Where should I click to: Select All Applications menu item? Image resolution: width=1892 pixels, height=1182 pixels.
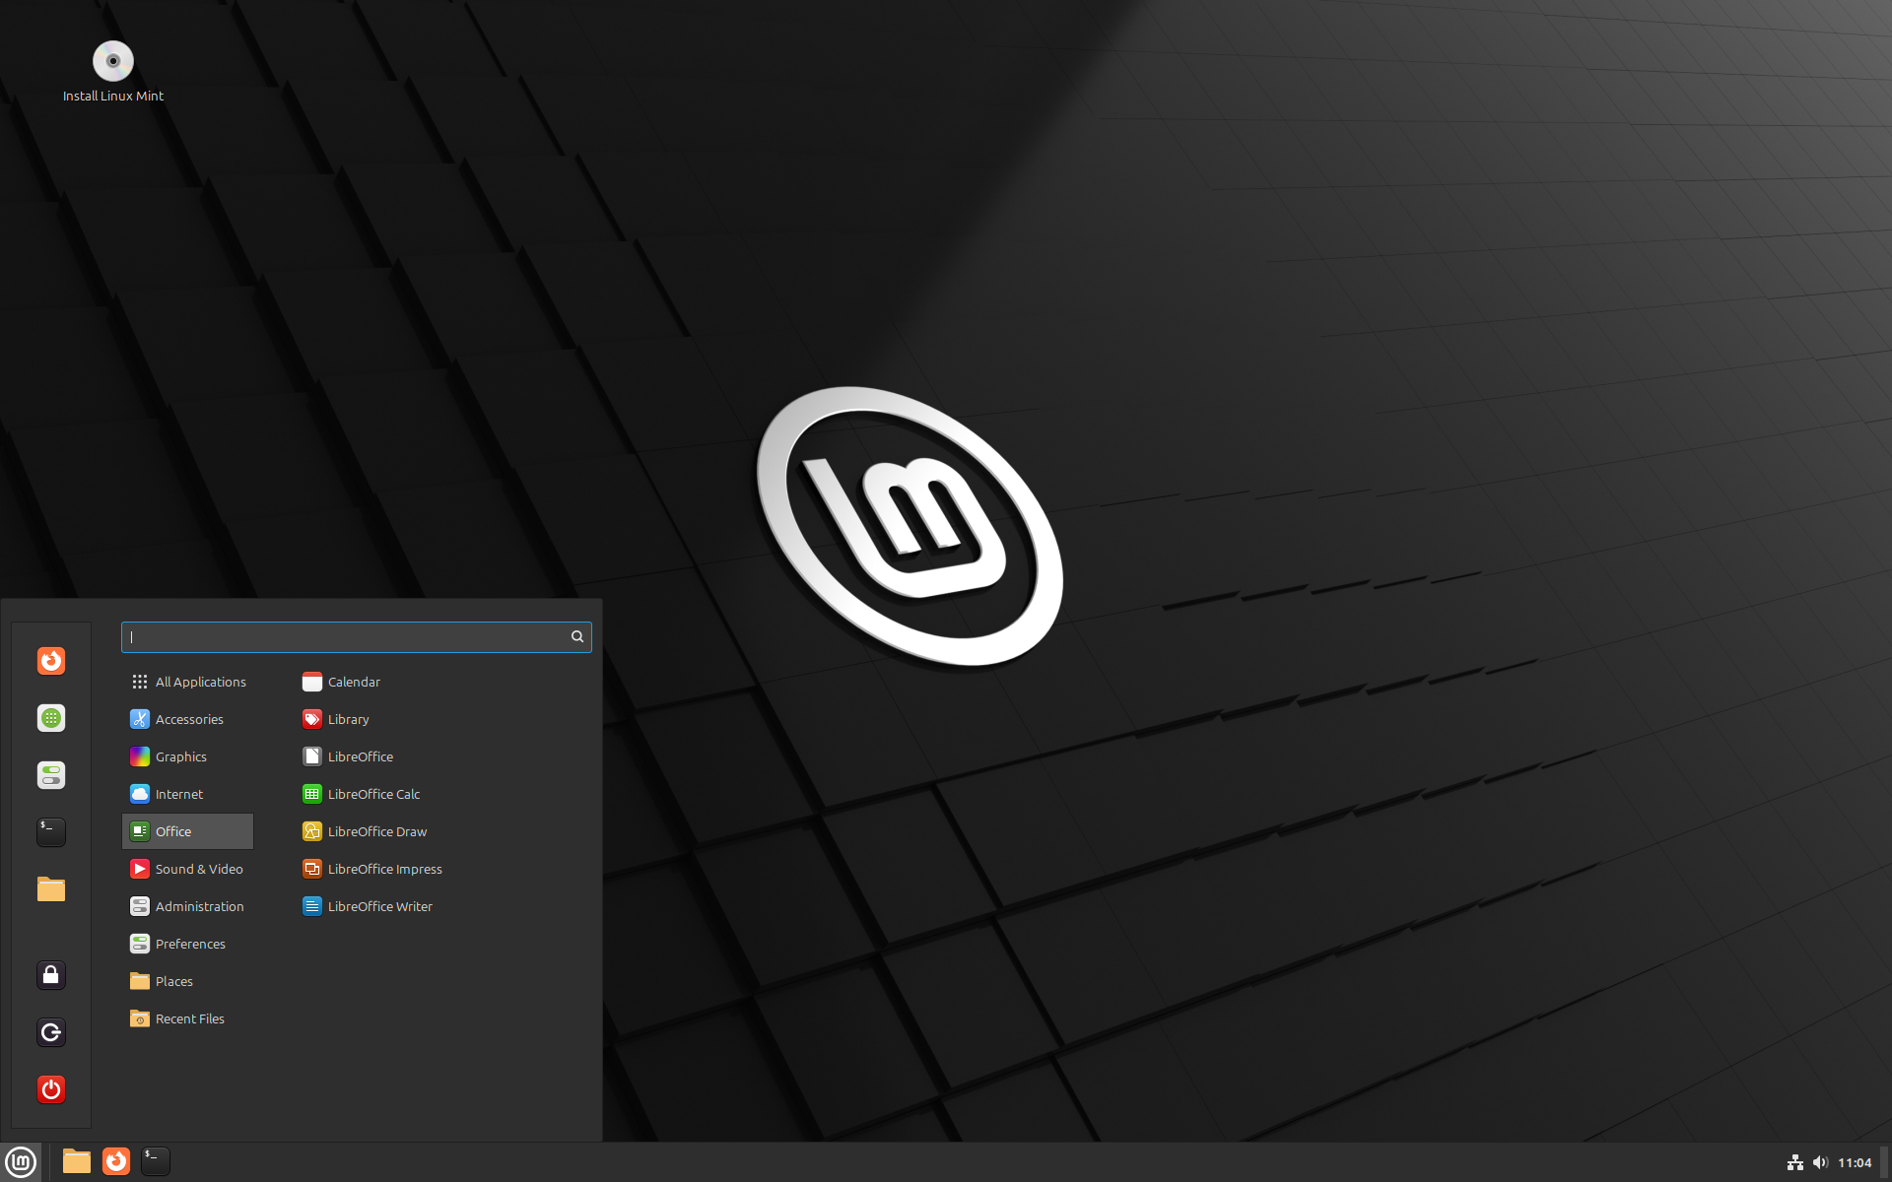200,681
